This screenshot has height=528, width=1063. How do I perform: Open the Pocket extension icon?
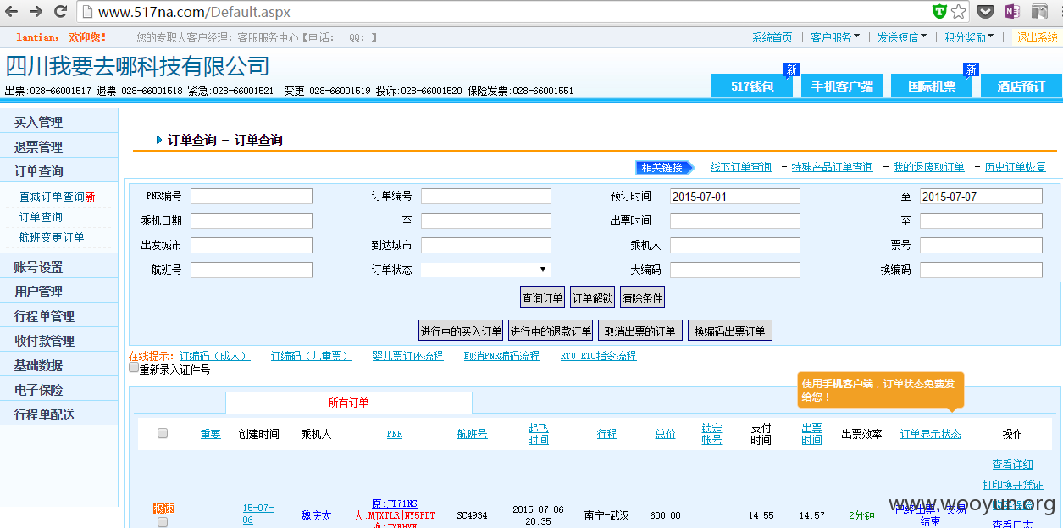point(985,12)
